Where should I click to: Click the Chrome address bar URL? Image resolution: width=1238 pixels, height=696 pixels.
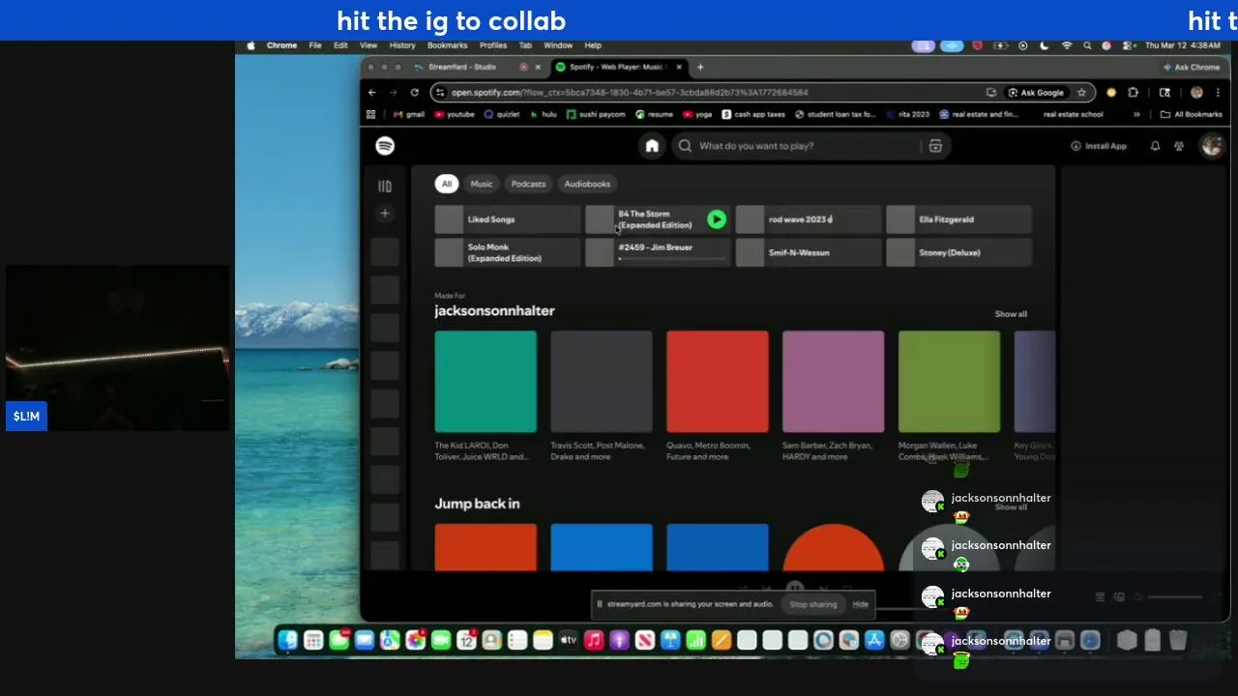629,93
